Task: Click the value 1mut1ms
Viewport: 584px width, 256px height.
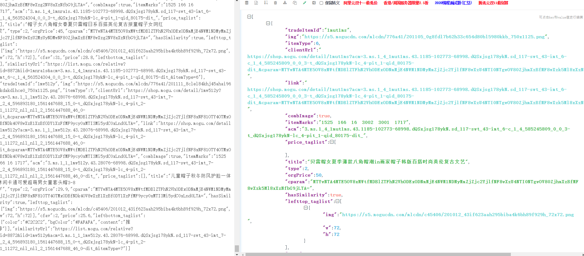Action: [x=337, y=30]
